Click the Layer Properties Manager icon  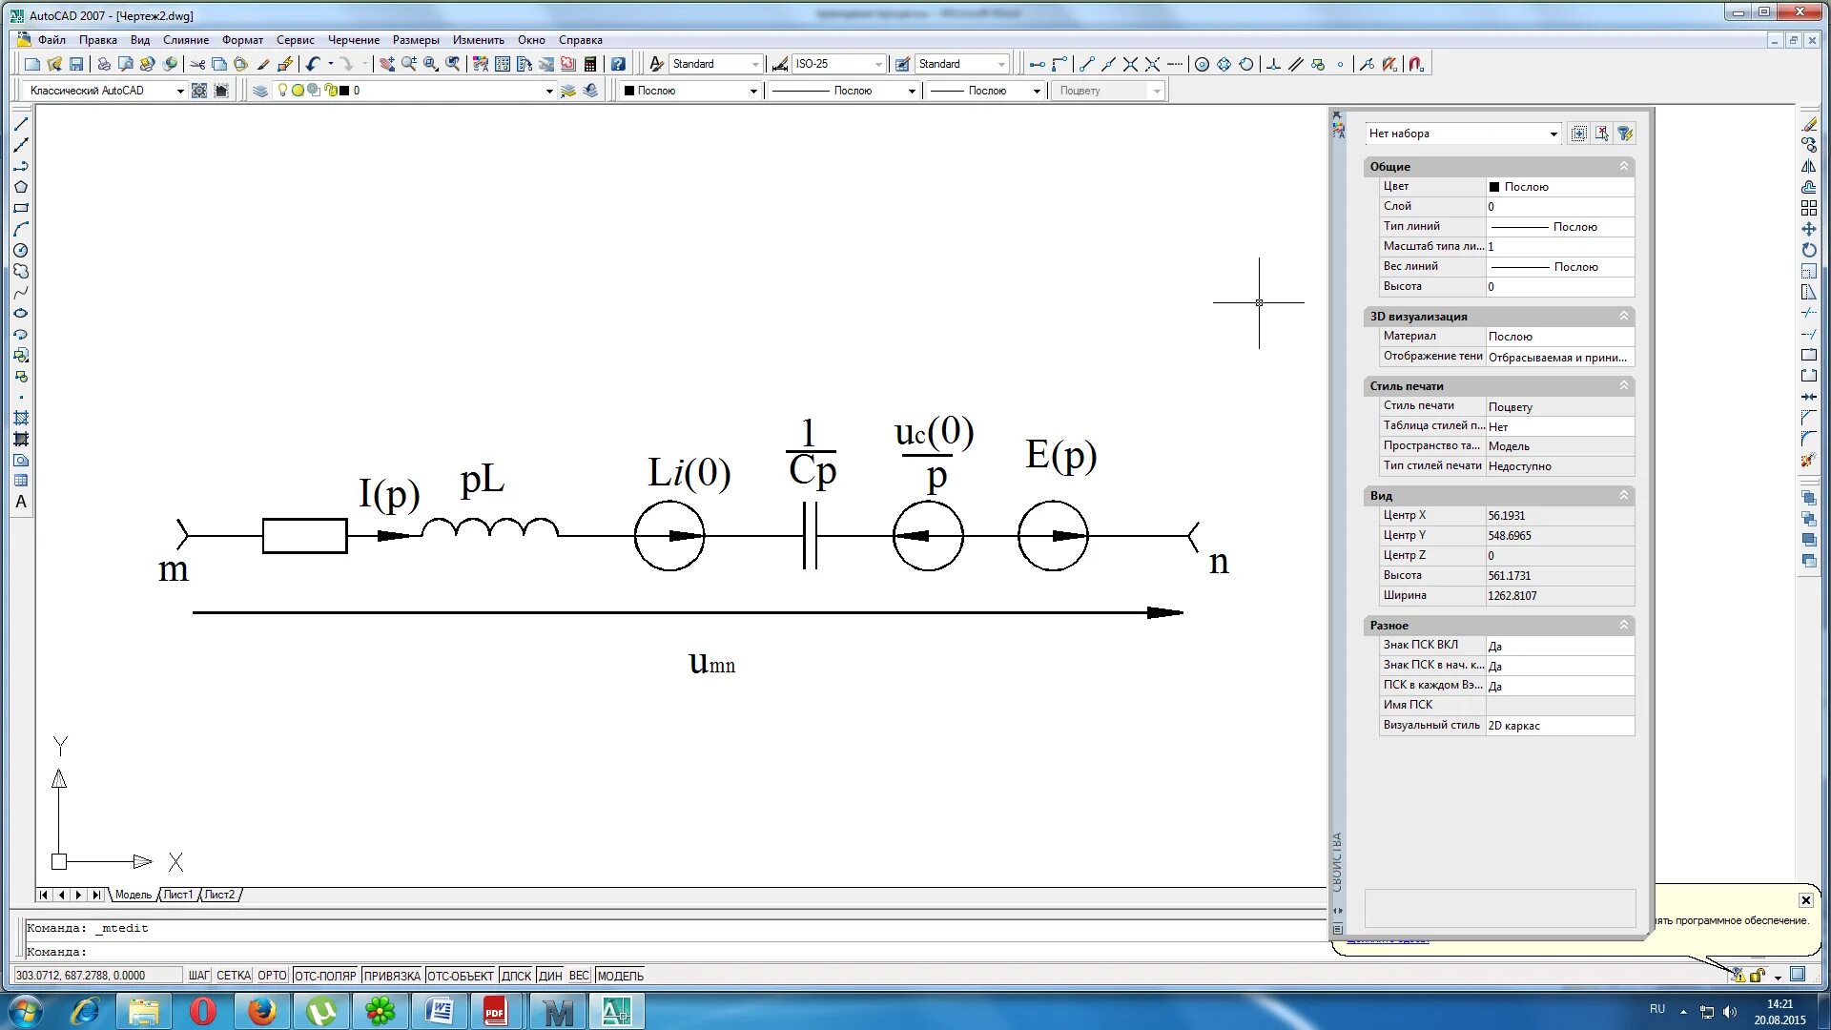(260, 91)
